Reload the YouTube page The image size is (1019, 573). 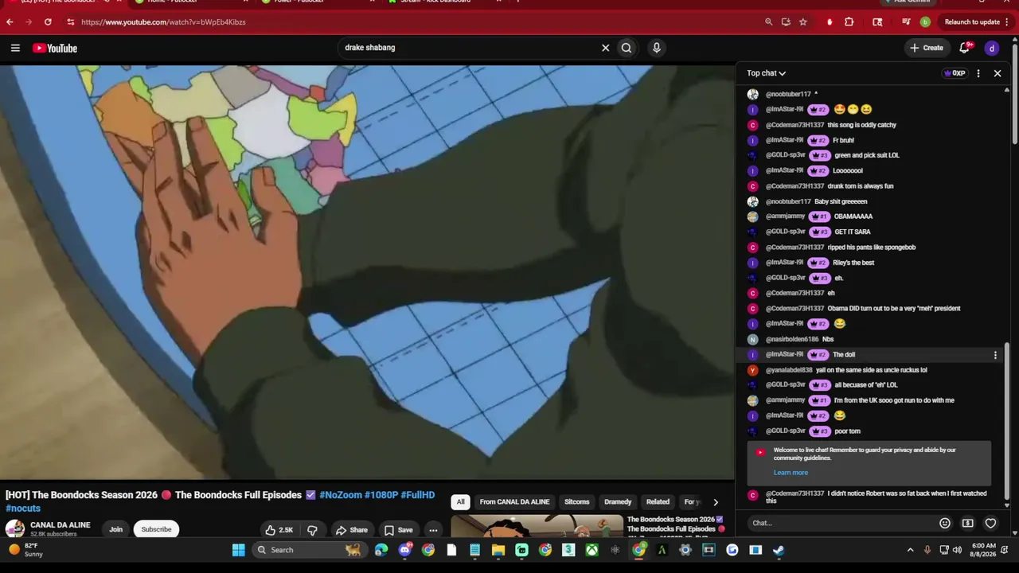click(48, 22)
